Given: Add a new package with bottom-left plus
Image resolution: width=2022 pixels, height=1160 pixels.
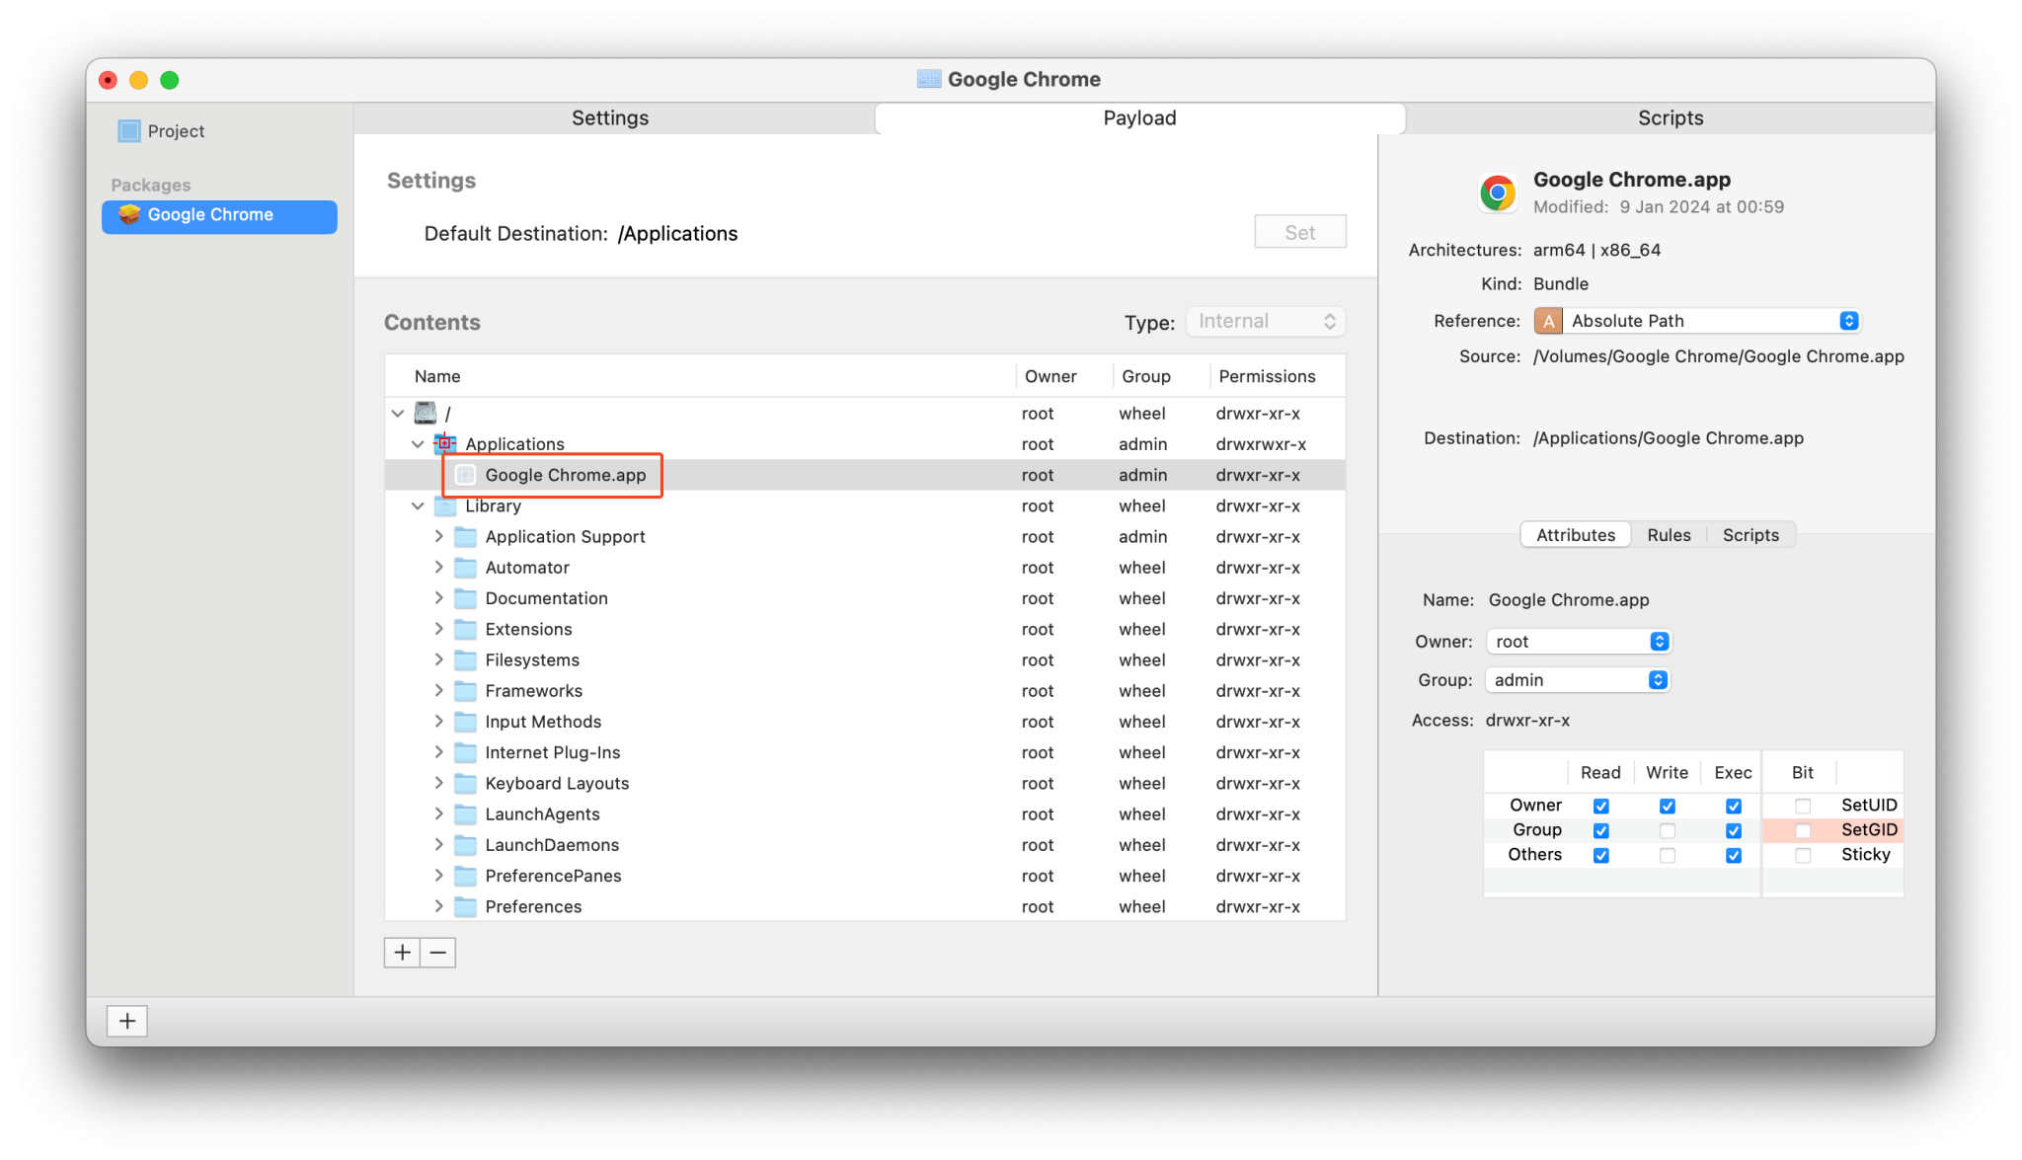Looking at the screenshot, I should pyautogui.click(x=127, y=1021).
